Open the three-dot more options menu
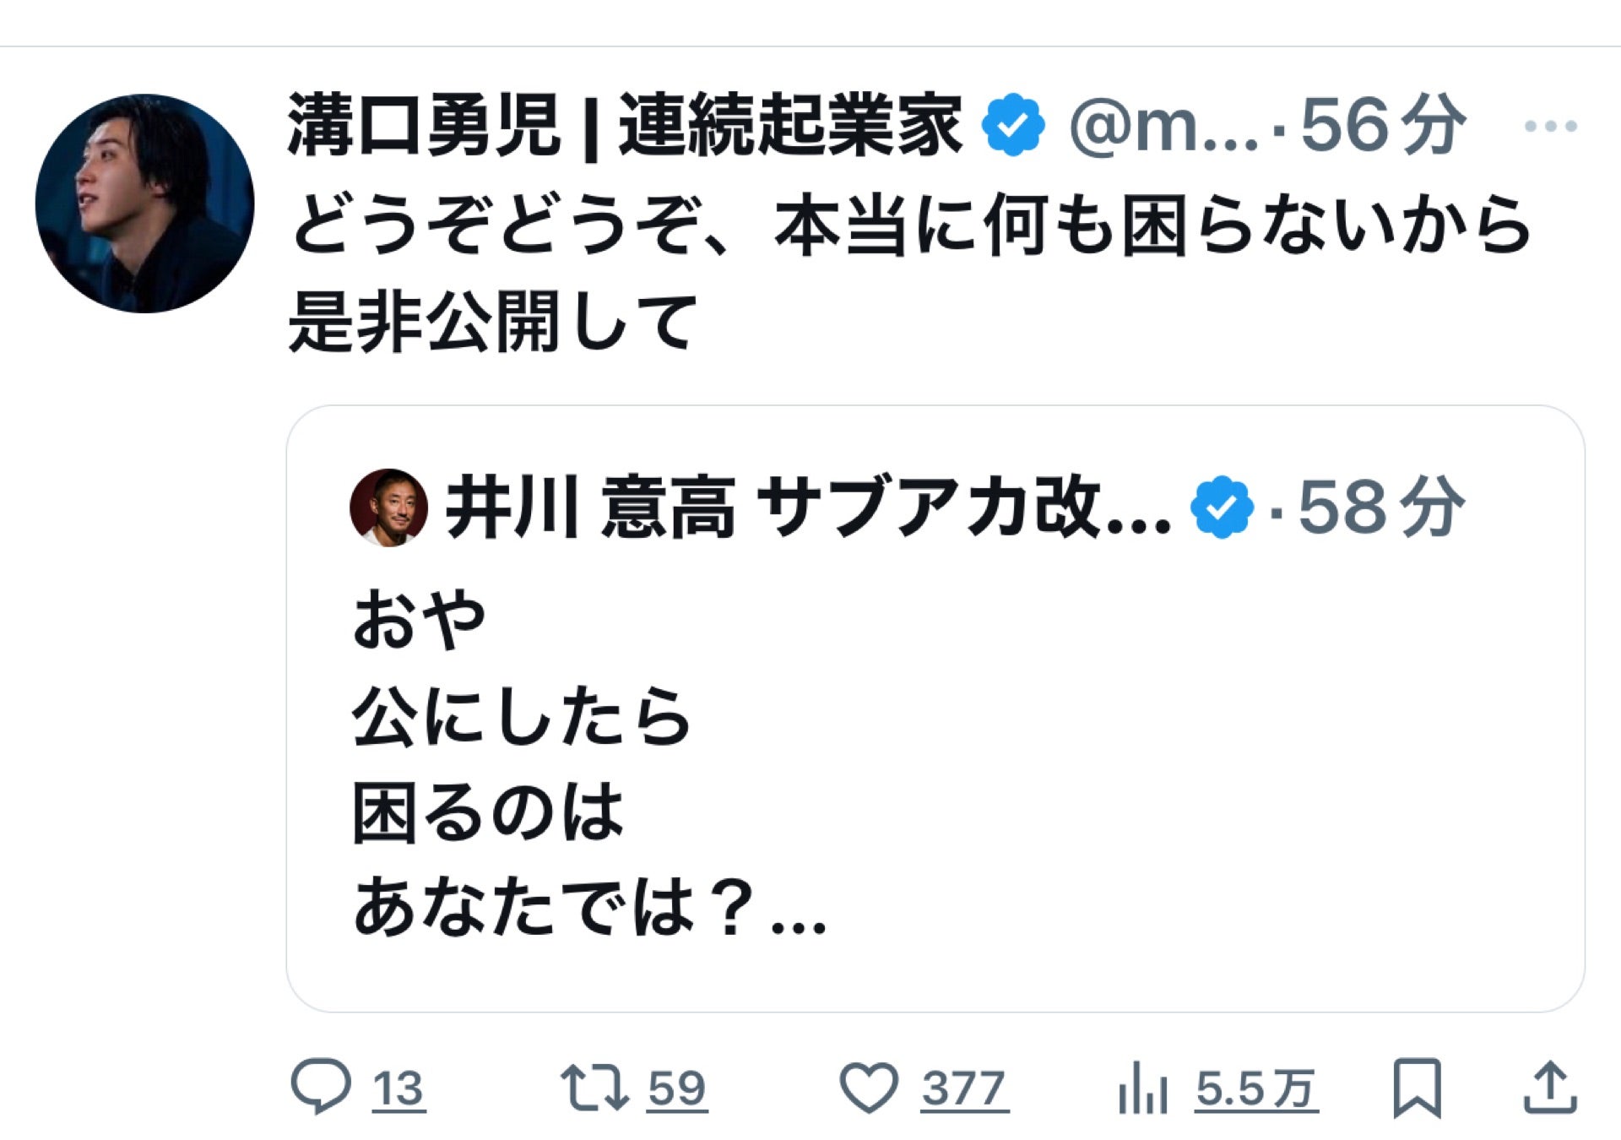 coord(1550,127)
